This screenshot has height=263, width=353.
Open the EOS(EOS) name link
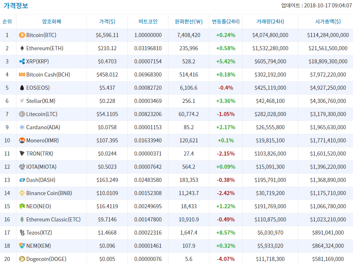coord(38,88)
